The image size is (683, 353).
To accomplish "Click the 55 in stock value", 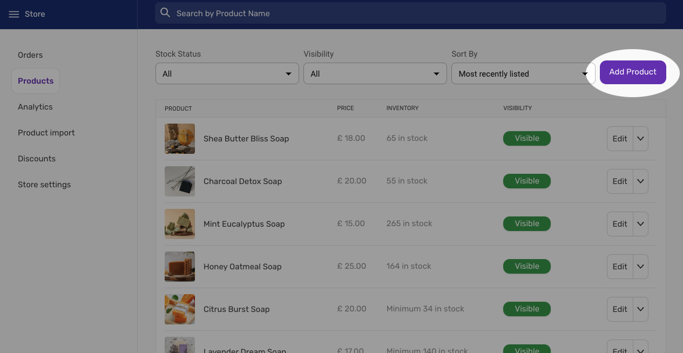I will tap(407, 181).
